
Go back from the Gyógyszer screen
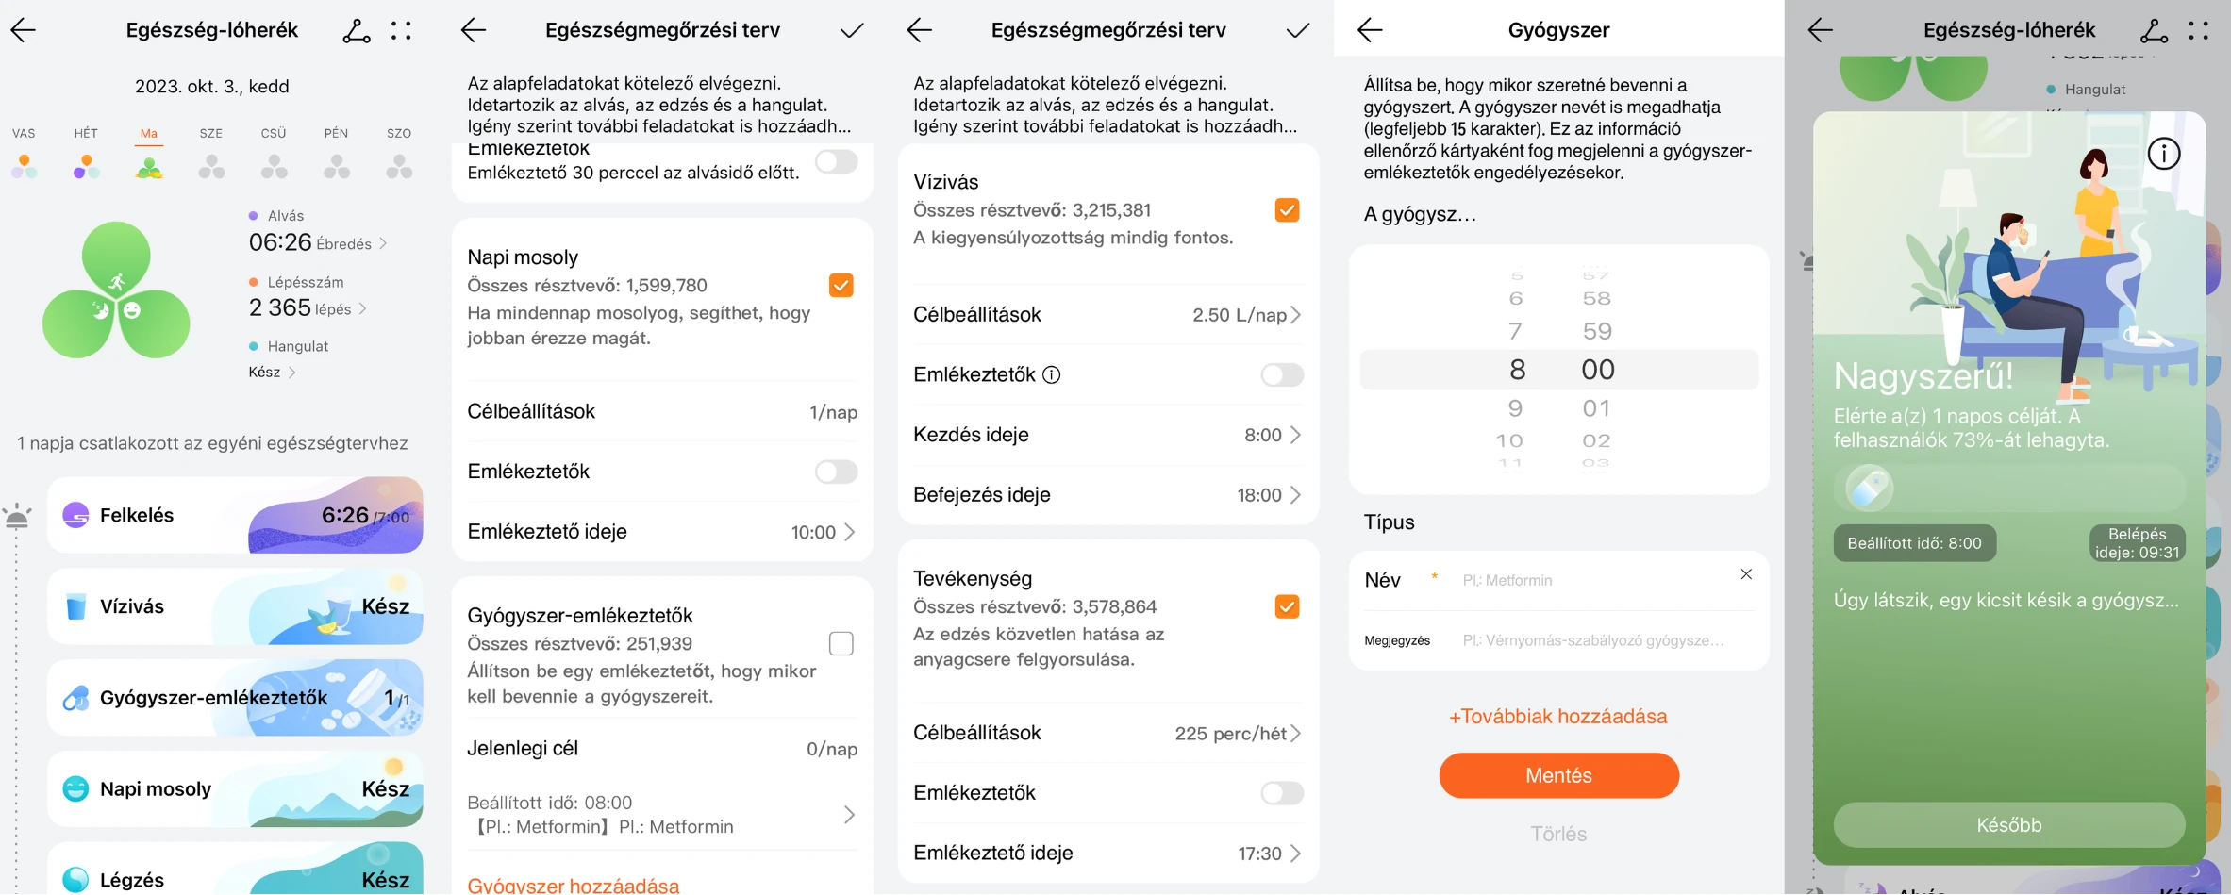click(x=1369, y=30)
